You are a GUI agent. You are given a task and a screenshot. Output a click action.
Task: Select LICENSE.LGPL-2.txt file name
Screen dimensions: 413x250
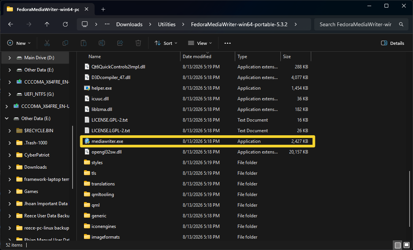tap(111, 131)
